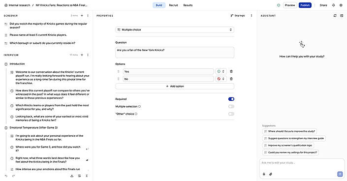The image size is (347, 181).
Task: Delete the No option with the trash icon
Action: tap(231, 79)
